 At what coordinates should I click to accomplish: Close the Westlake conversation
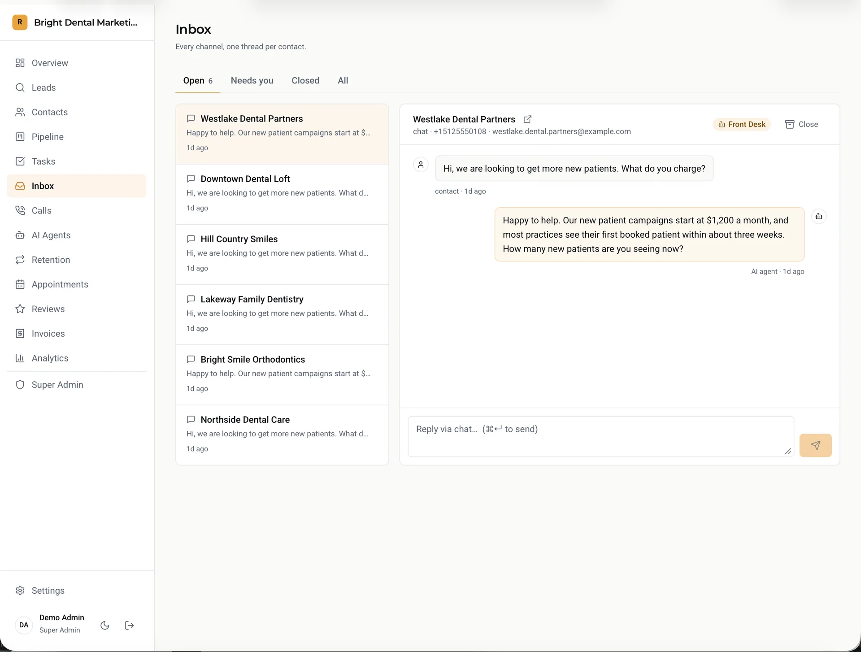801,124
